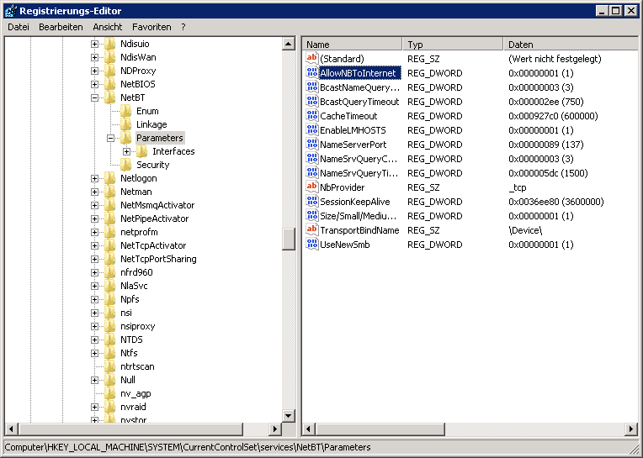Open the ? help menu
Image resolution: width=643 pixels, height=458 pixels.
point(183,27)
